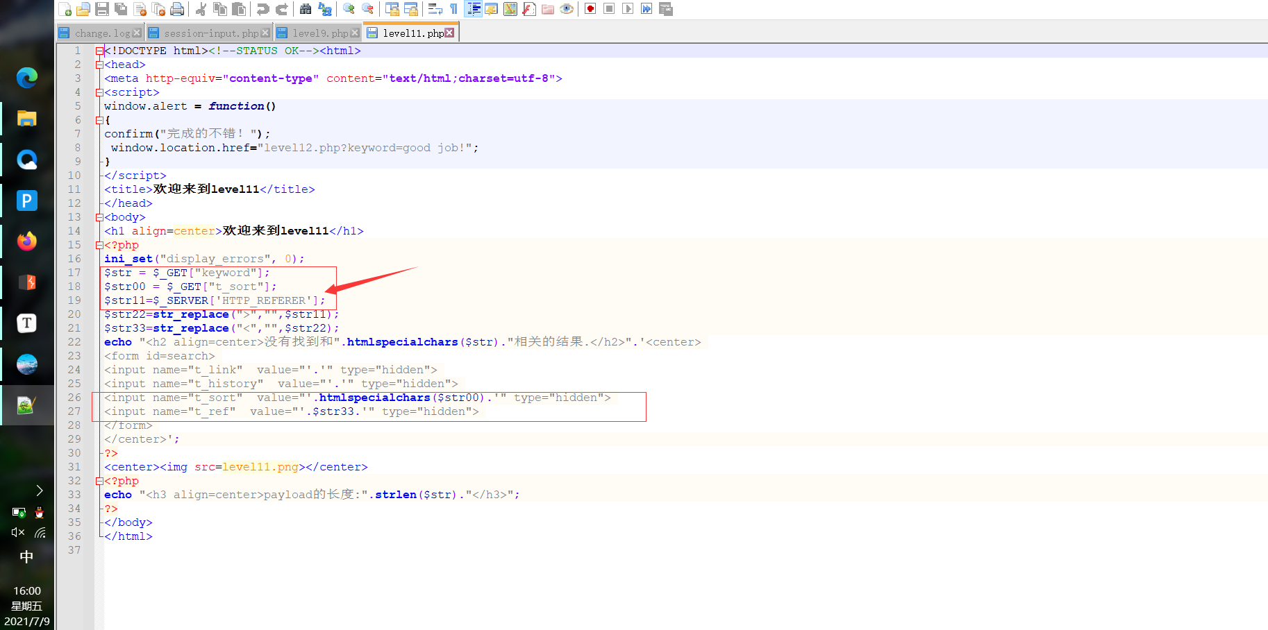
Task: Copy selection using toolbar Copy icon
Action: [220, 9]
